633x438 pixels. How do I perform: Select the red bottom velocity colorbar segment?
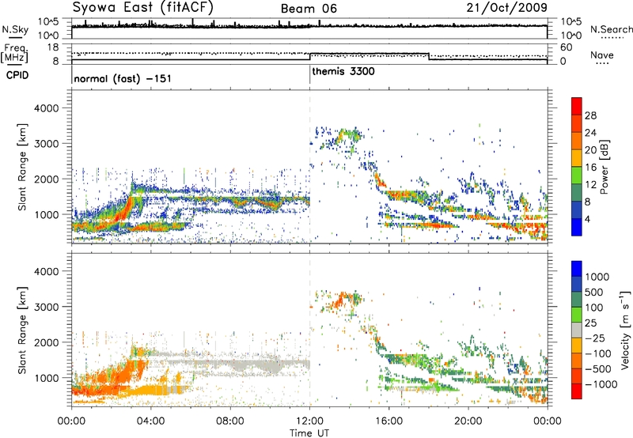point(577,391)
